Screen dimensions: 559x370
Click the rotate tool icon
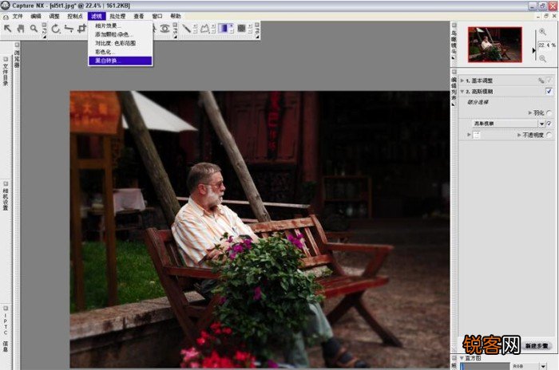tap(56, 29)
